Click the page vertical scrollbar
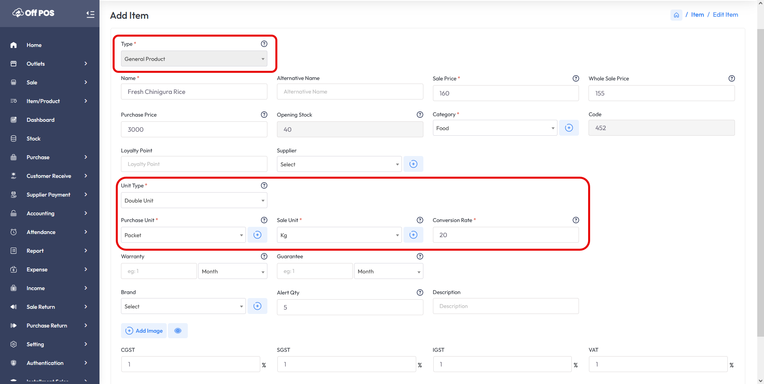This screenshot has height=384, width=764. pos(760,179)
